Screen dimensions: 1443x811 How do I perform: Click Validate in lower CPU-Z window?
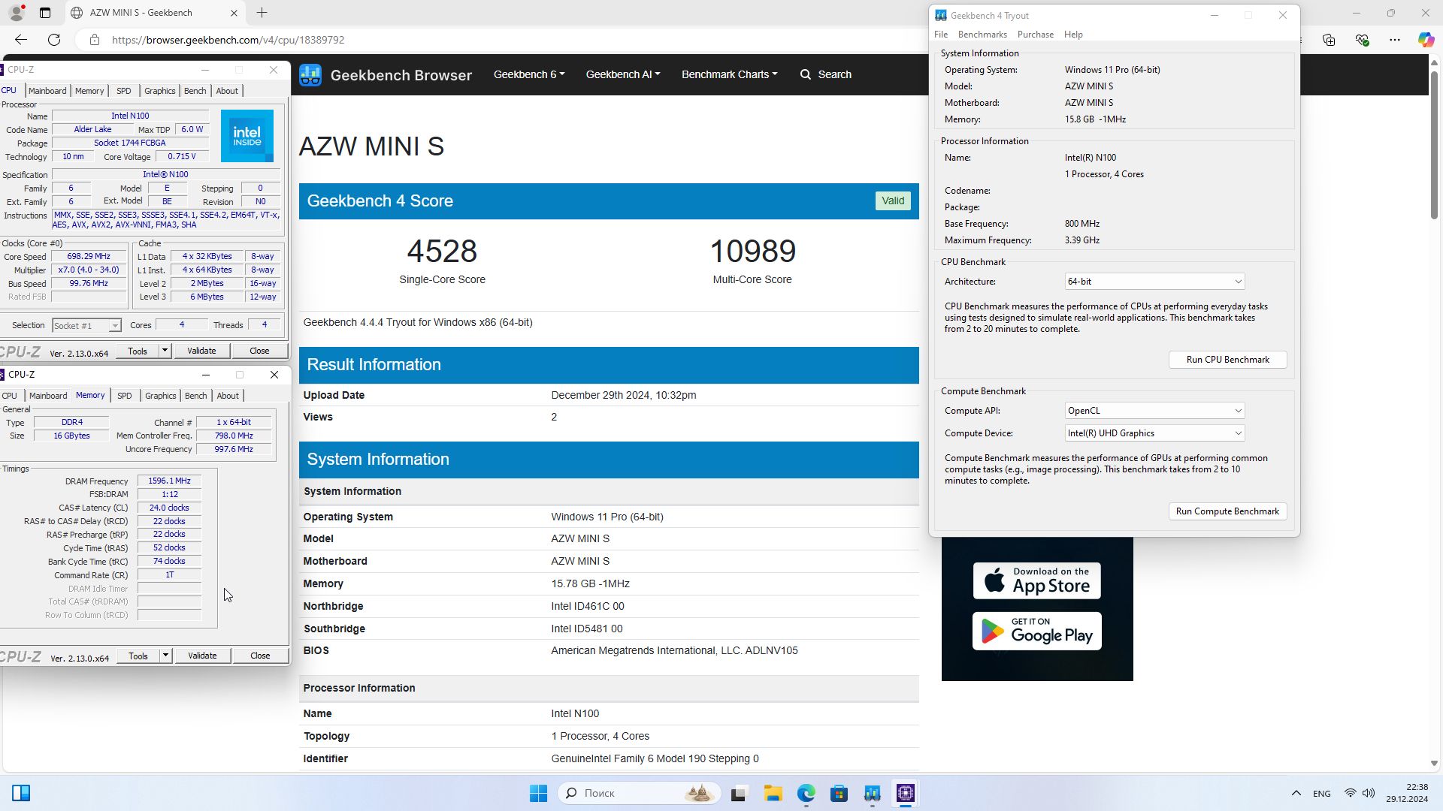202,656
